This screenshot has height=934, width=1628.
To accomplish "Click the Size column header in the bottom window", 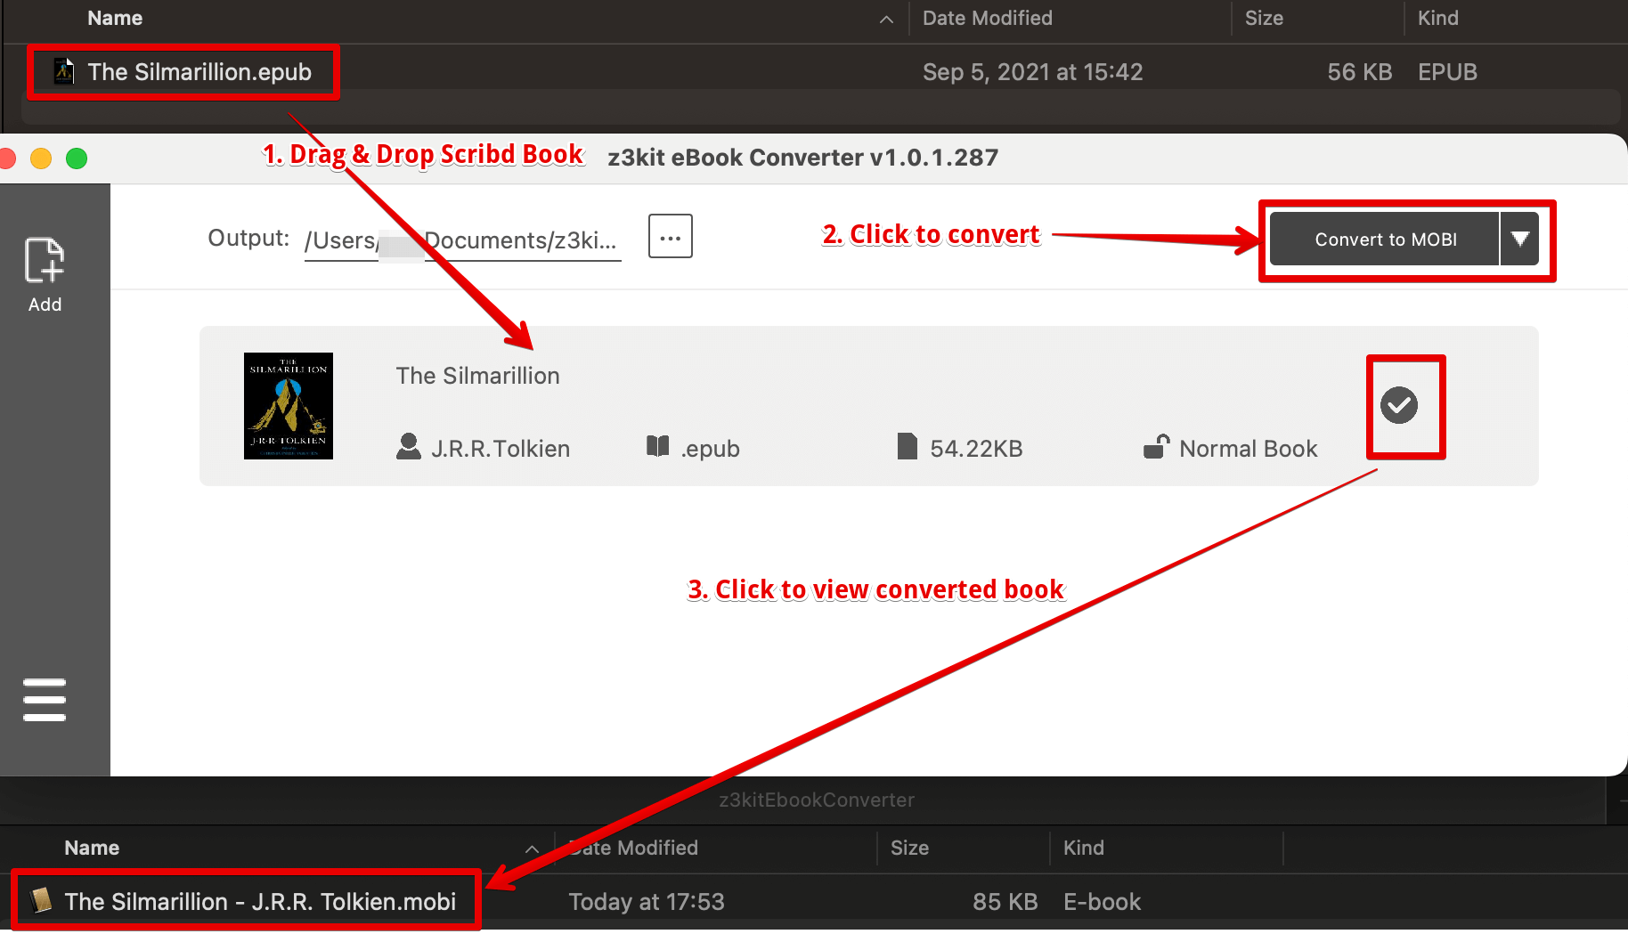I will (909, 848).
